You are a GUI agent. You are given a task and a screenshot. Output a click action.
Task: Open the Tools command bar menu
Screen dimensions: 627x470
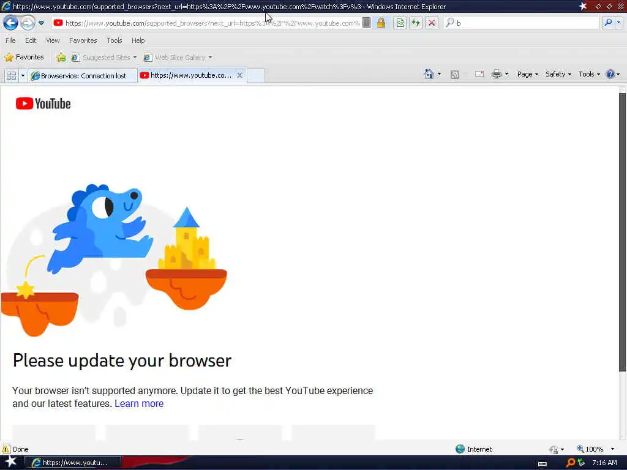point(590,74)
